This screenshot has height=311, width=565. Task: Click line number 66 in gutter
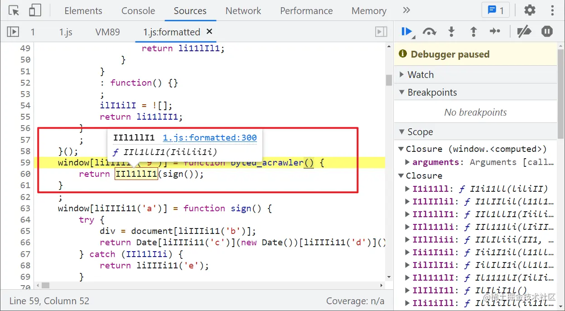coord(26,243)
